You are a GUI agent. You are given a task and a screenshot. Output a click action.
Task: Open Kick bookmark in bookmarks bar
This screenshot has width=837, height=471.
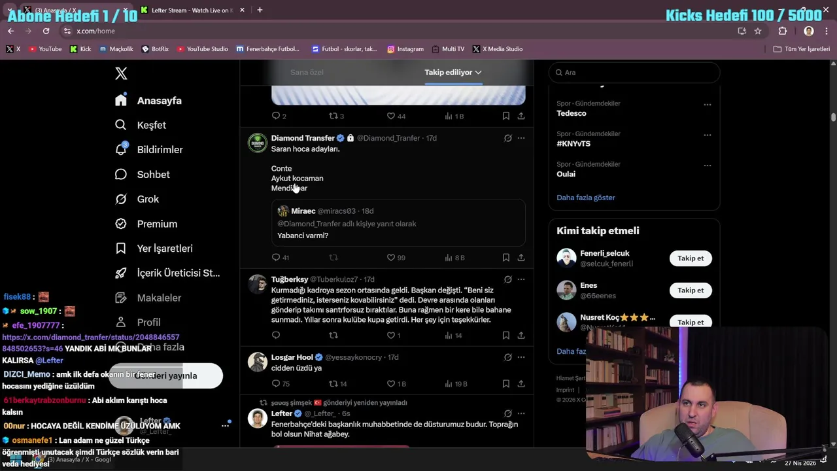80,49
